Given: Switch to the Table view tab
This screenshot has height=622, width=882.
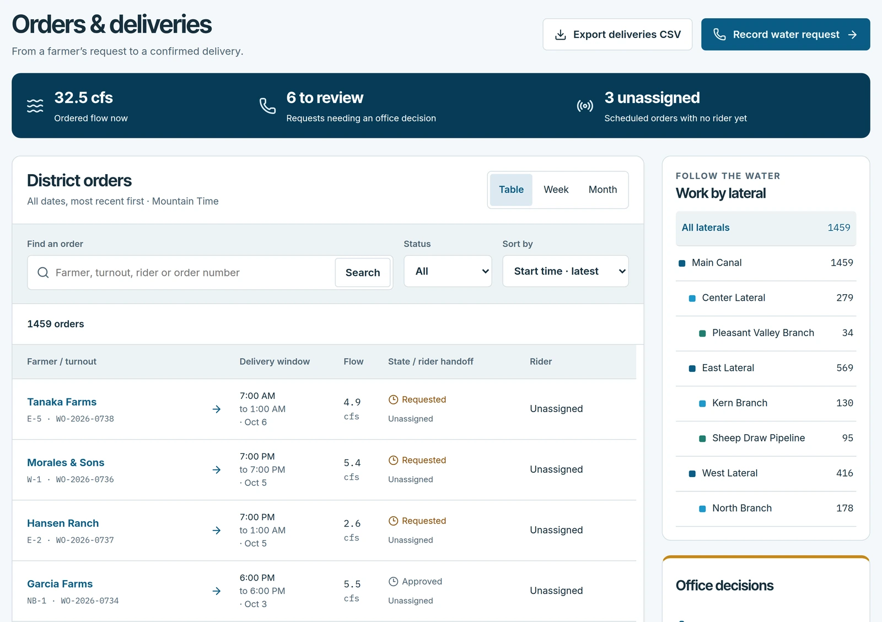Looking at the screenshot, I should pos(511,190).
